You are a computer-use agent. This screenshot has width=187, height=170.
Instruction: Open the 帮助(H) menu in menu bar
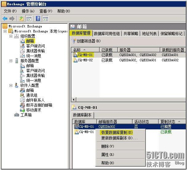coord(64,11)
